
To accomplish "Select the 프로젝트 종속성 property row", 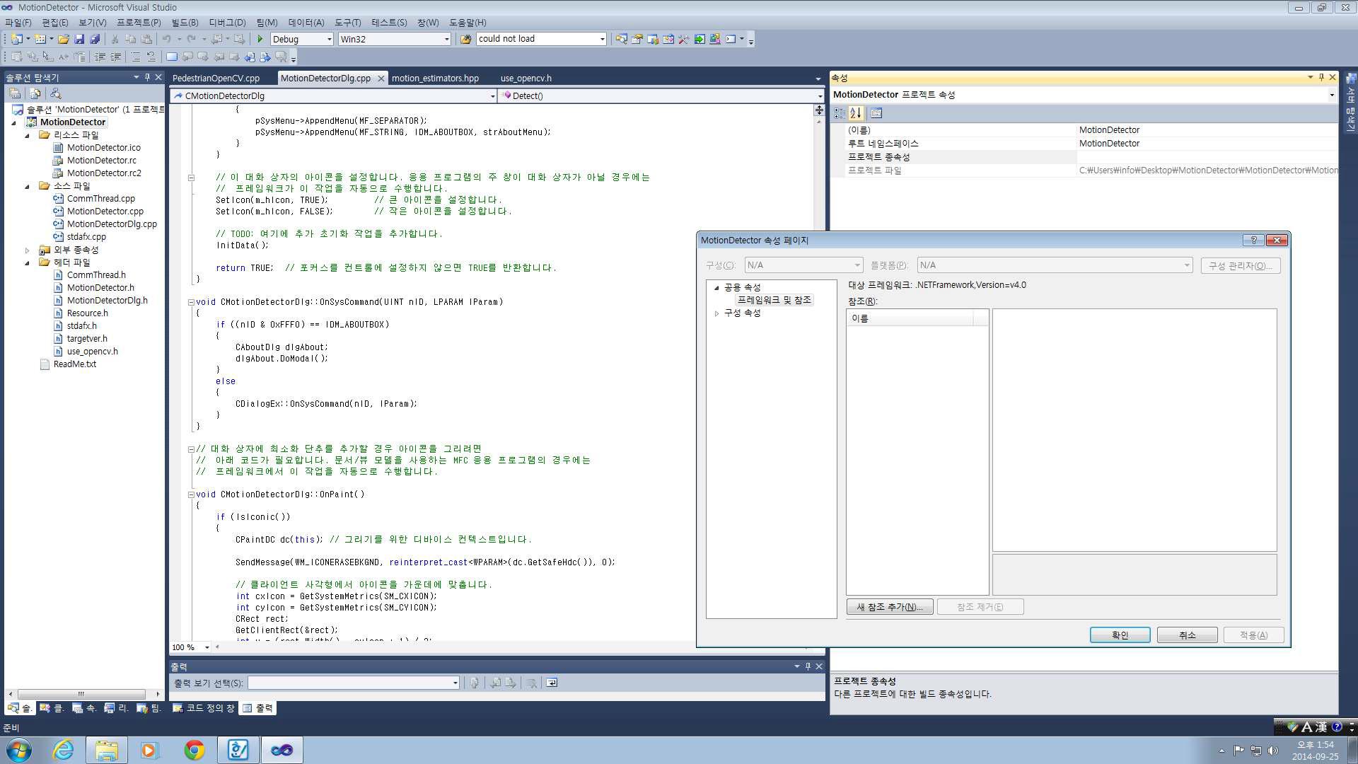I will (x=1092, y=157).
